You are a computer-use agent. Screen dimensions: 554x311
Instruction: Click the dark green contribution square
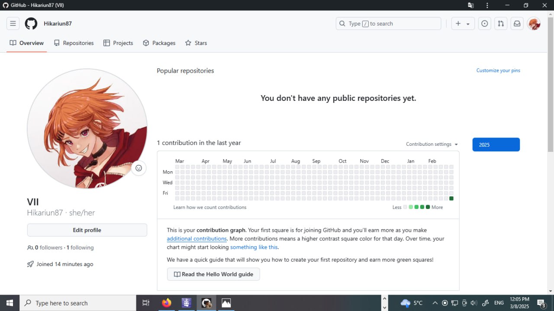[451, 199]
